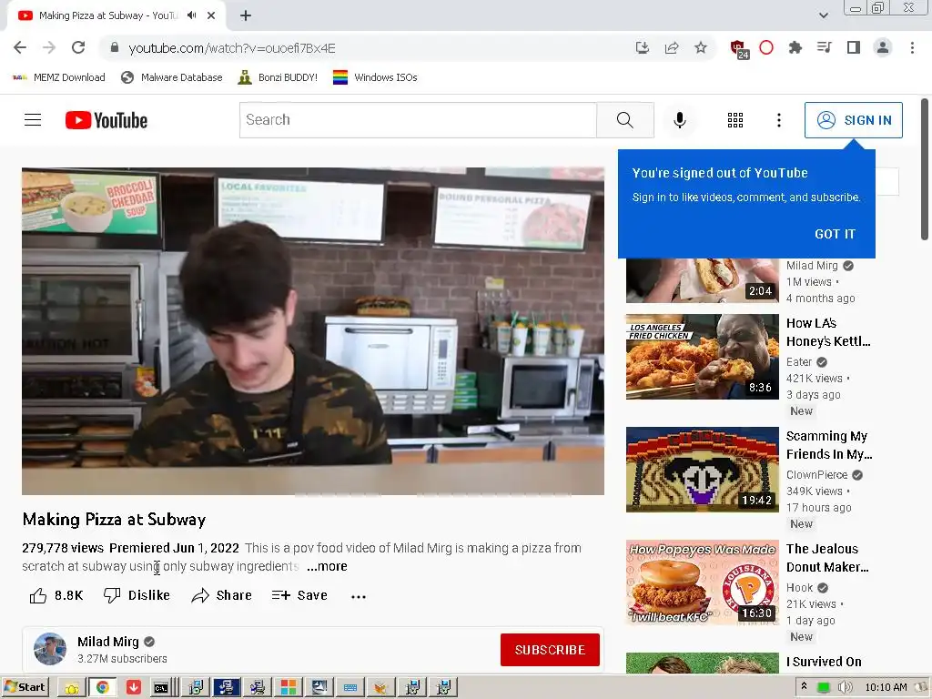Viewport: 932px width, 699px height.
Task: Share the video via Share arrow
Action: (x=222, y=595)
